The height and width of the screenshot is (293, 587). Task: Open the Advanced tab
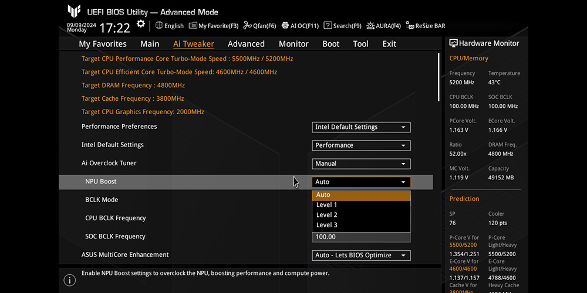coord(246,44)
